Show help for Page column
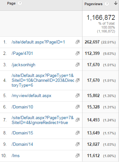The height and width of the screenshot is (162, 119). click(20, 3)
